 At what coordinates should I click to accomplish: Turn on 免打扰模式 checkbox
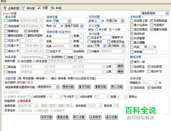coord(132,29)
